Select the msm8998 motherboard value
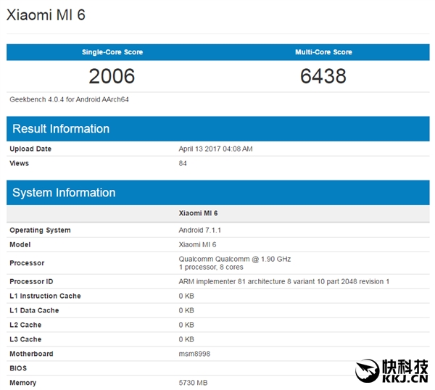The width and height of the screenshot is (435, 390). click(x=194, y=354)
